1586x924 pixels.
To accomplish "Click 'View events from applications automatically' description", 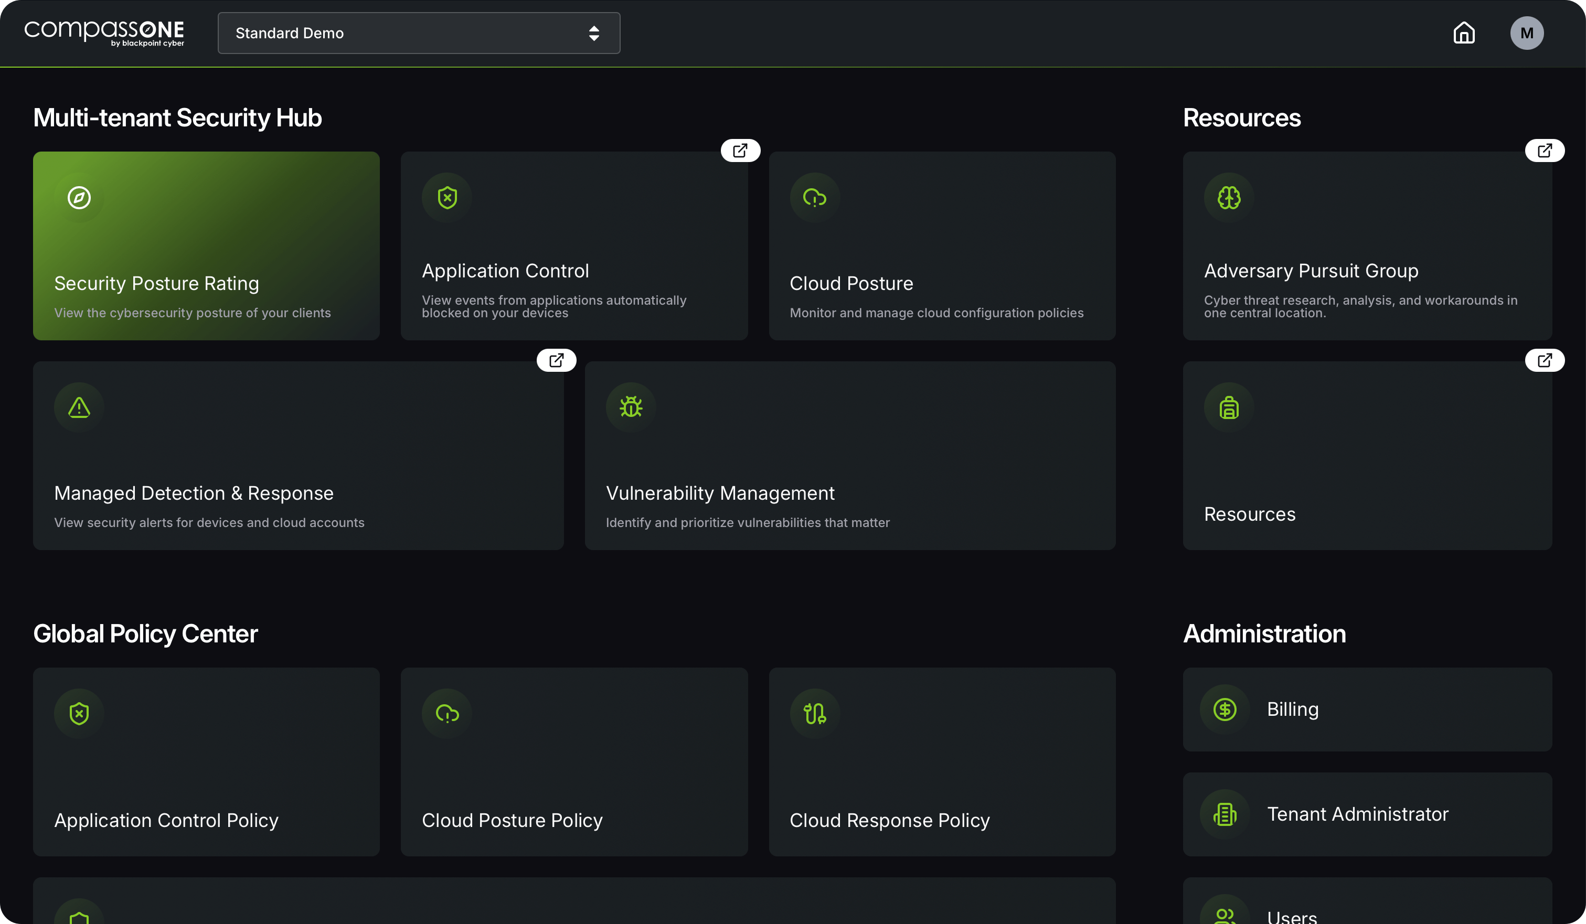I will pos(554,306).
